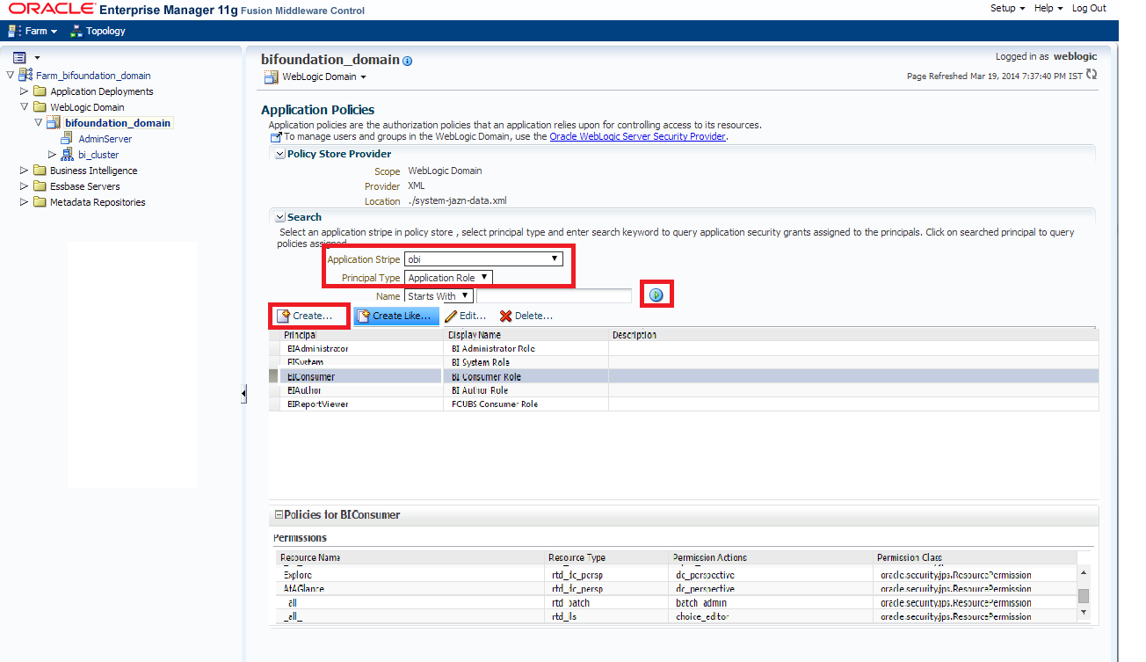
Task: Click the Log Out link
Action: 1089,8
